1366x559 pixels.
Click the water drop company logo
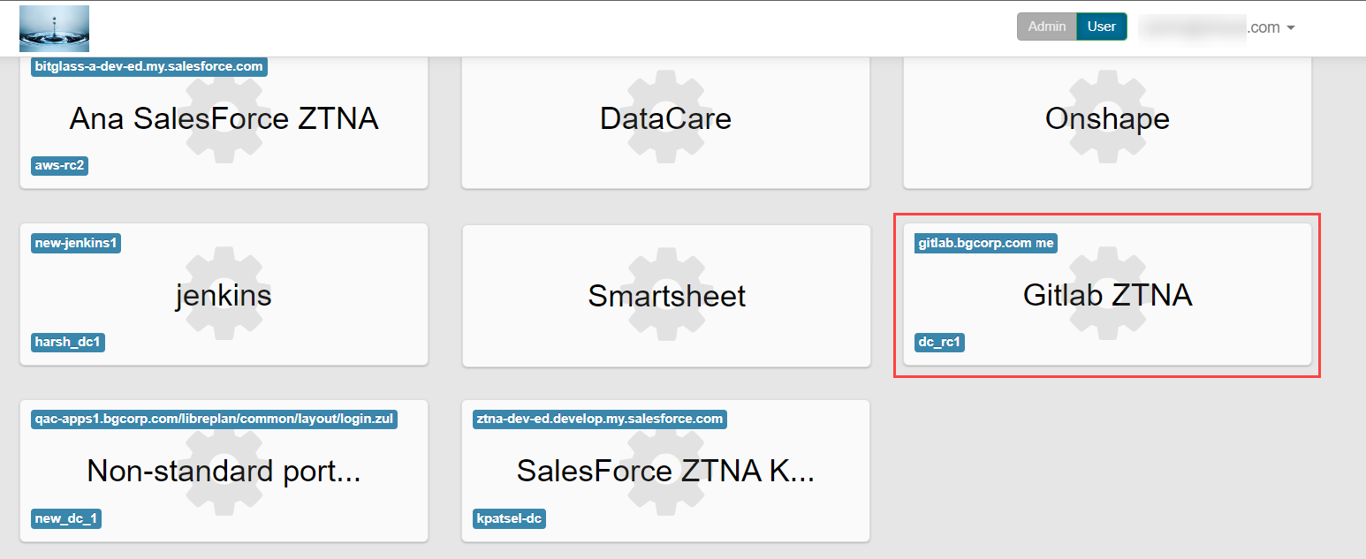(x=54, y=27)
